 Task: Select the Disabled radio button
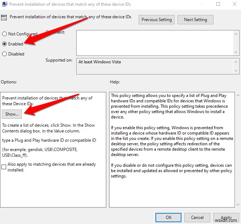(5, 54)
